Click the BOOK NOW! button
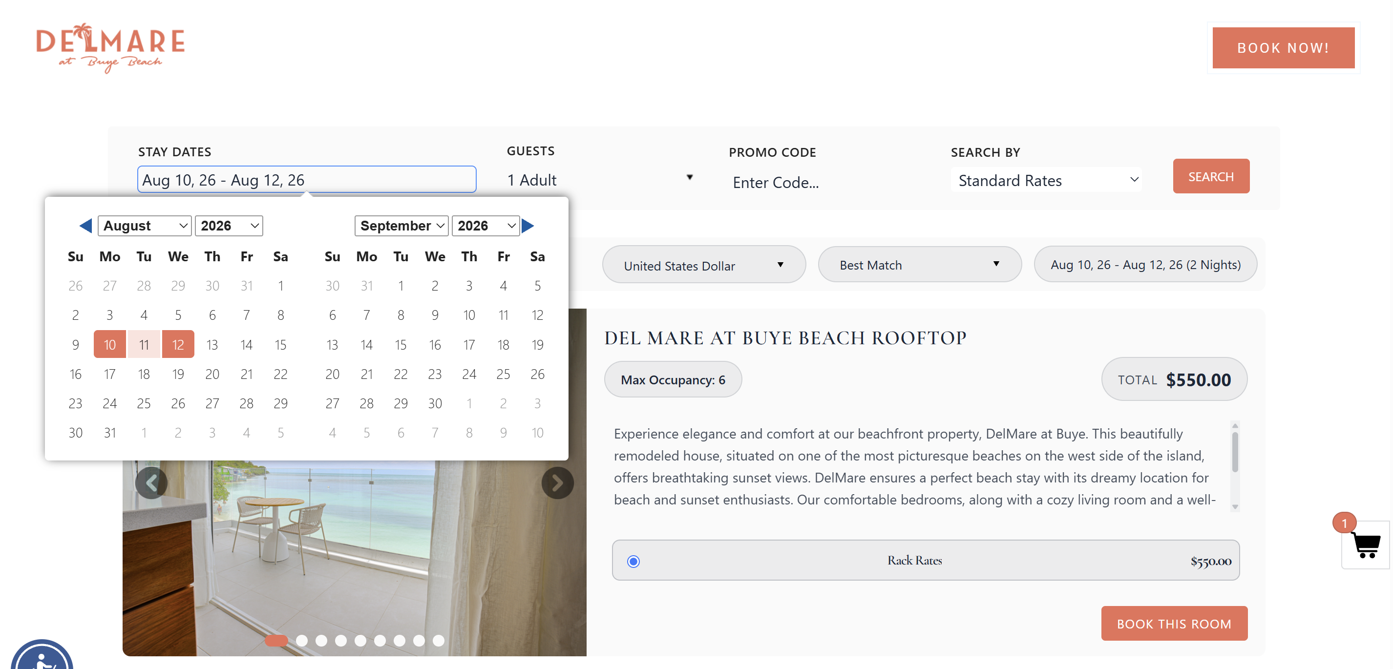This screenshot has height=669, width=1393. coord(1283,47)
